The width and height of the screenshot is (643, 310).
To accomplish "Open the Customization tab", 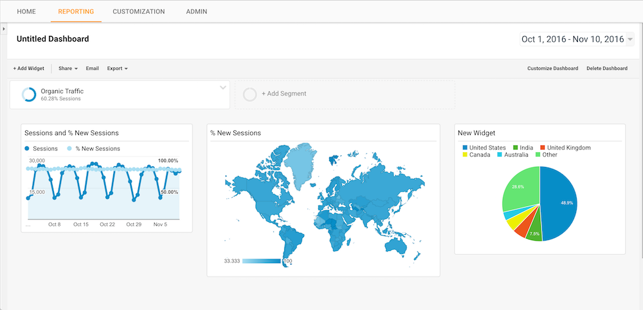I will (x=138, y=12).
